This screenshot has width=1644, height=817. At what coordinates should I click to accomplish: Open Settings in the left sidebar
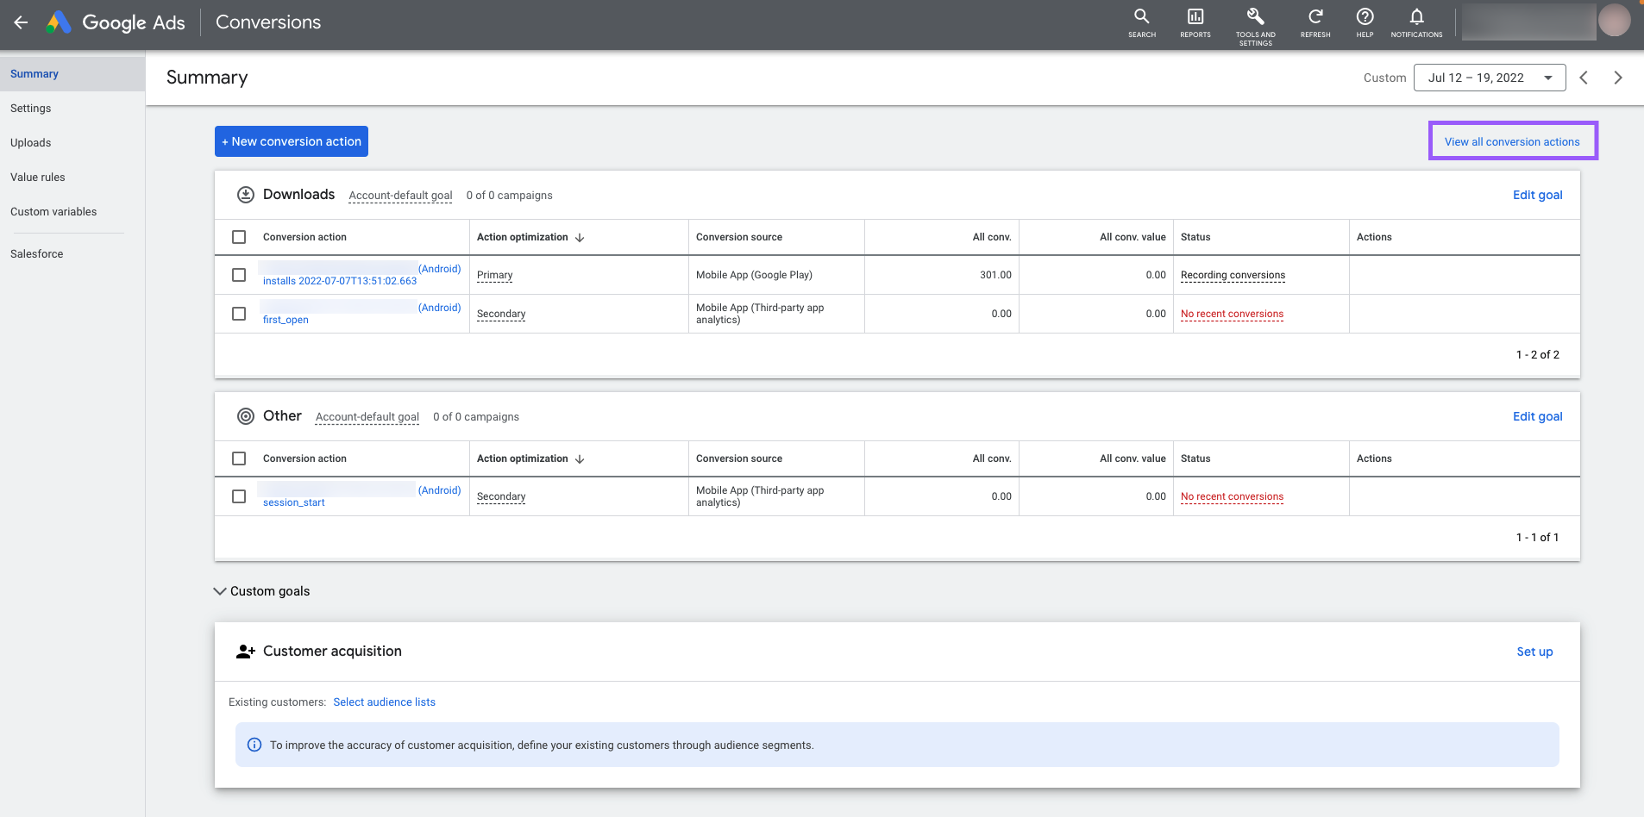tap(31, 109)
